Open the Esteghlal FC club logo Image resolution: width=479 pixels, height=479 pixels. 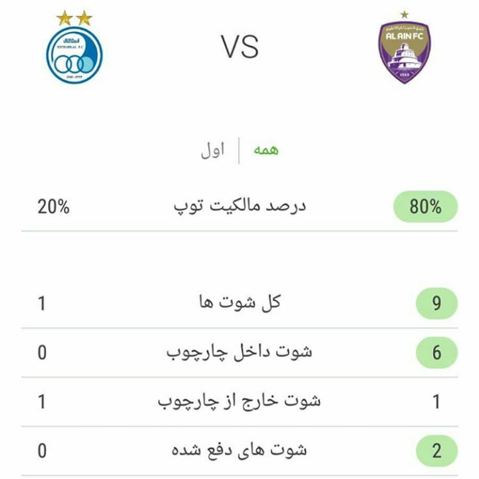(x=75, y=55)
